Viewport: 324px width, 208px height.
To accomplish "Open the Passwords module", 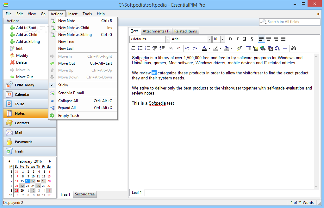I will [x=30, y=142].
